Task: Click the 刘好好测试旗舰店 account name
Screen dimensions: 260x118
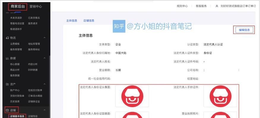Action: coord(238,6)
